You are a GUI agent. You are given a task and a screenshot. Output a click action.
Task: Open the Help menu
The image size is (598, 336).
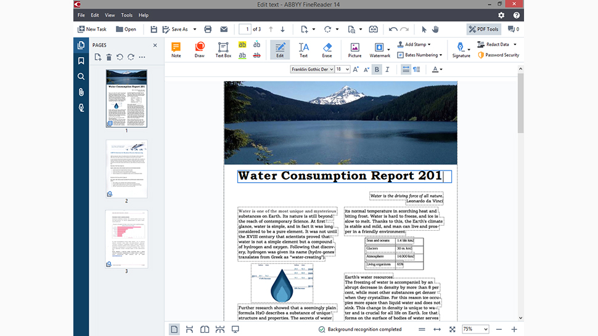point(144,15)
